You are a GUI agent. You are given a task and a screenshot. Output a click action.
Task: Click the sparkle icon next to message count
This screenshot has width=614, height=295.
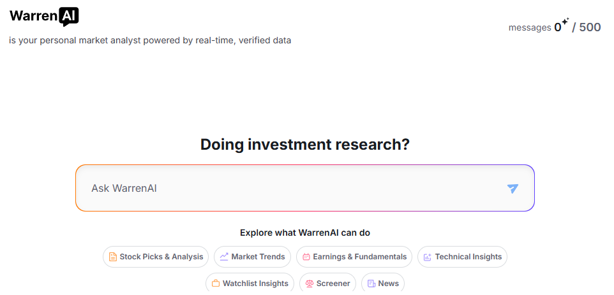(565, 22)
